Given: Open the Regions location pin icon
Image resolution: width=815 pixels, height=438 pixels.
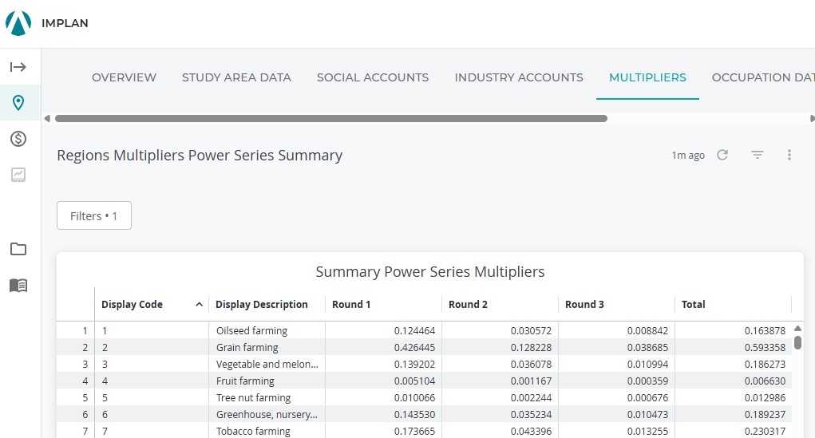Looking at the screenshot, I should (x=18, y=103).
